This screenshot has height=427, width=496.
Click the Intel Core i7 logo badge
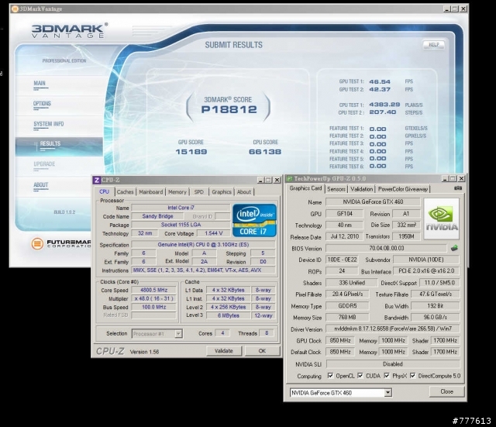click(254, 220)
